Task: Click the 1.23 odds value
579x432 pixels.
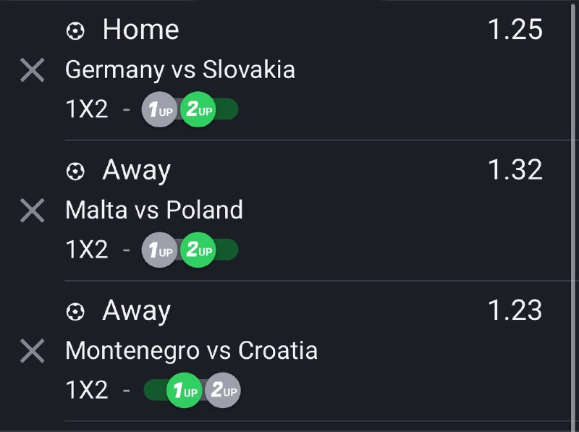Action: point(515,310)
